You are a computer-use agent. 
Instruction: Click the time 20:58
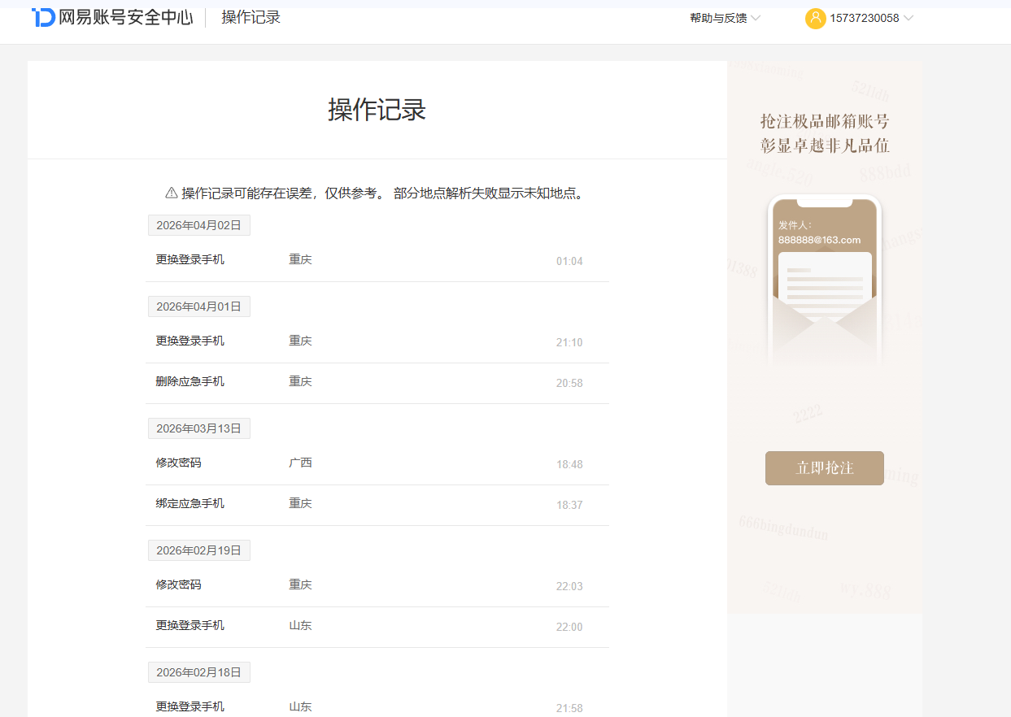(x=569, y=383)
